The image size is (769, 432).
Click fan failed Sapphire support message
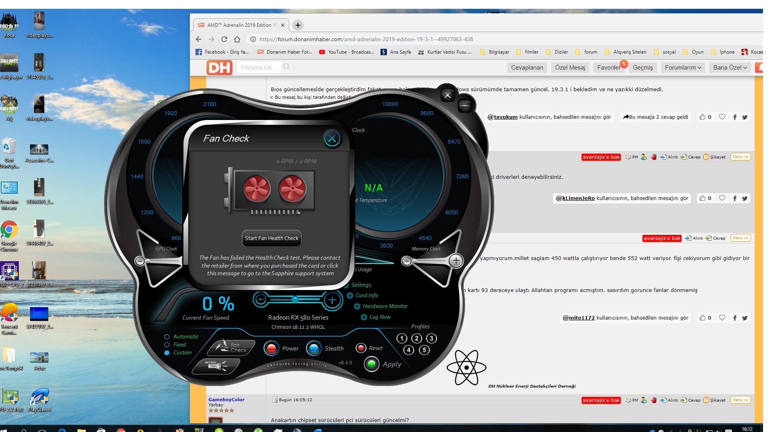(x=270, y=266)
